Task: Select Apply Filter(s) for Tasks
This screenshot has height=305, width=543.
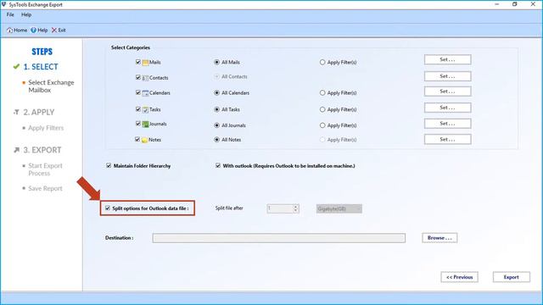Action: click(x=322, y=109)
